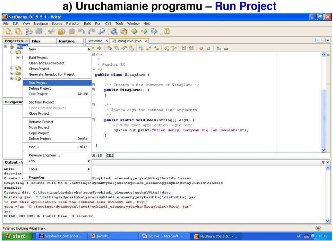Click the Output window scrollbar up arrow
333x241 pixels.
point(327,168)
